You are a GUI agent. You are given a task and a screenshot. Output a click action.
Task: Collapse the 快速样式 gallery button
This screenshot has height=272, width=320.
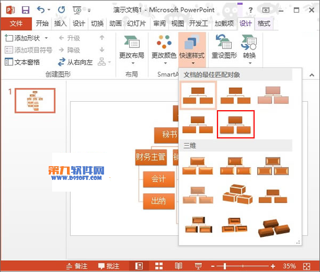tap(192, 50)
